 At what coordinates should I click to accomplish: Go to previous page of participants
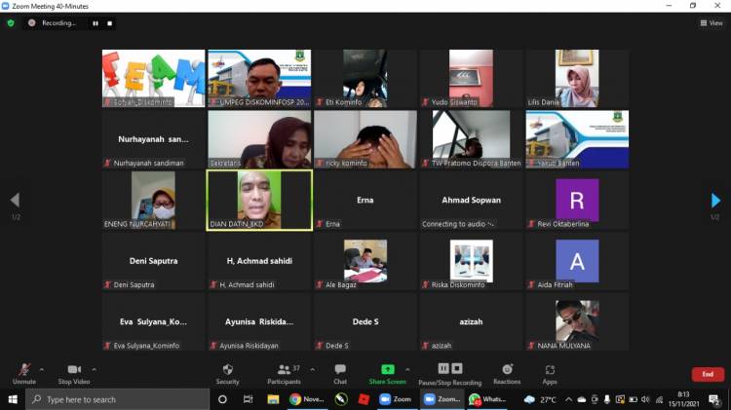click(x=15, y=200)
